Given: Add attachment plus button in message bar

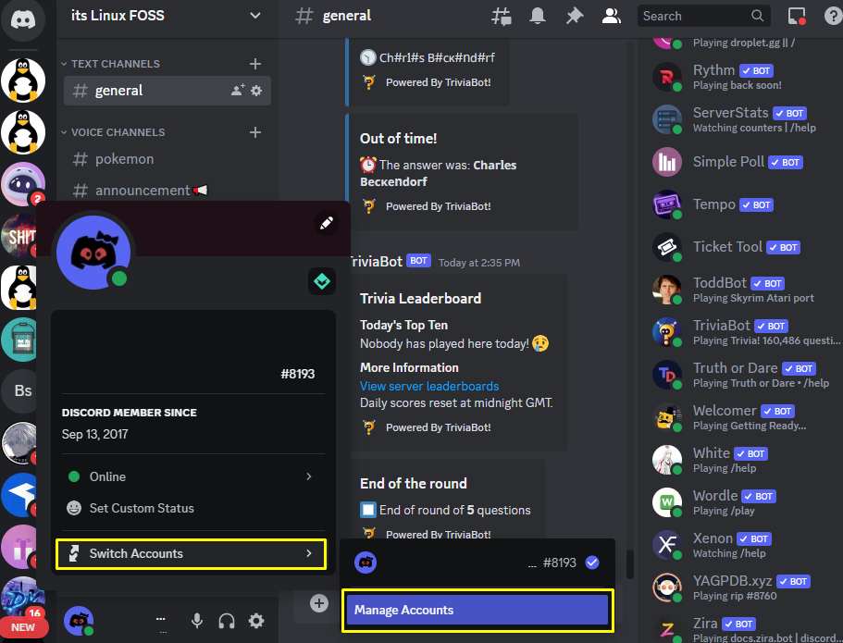Looking at the screenshot, I should click(x=319, y=603).
